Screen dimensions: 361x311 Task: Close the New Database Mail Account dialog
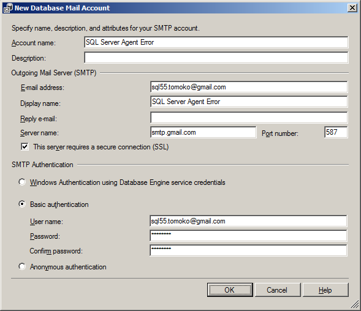point(352,8)
